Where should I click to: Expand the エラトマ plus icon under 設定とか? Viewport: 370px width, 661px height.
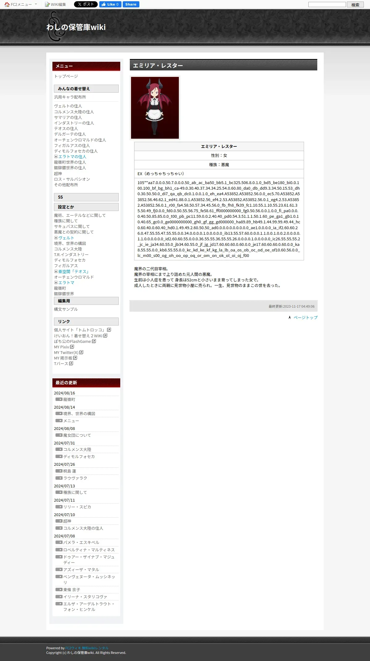tap(56, 283)
